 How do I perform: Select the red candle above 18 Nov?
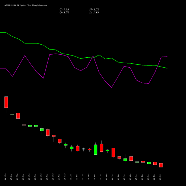click(18, 116)
